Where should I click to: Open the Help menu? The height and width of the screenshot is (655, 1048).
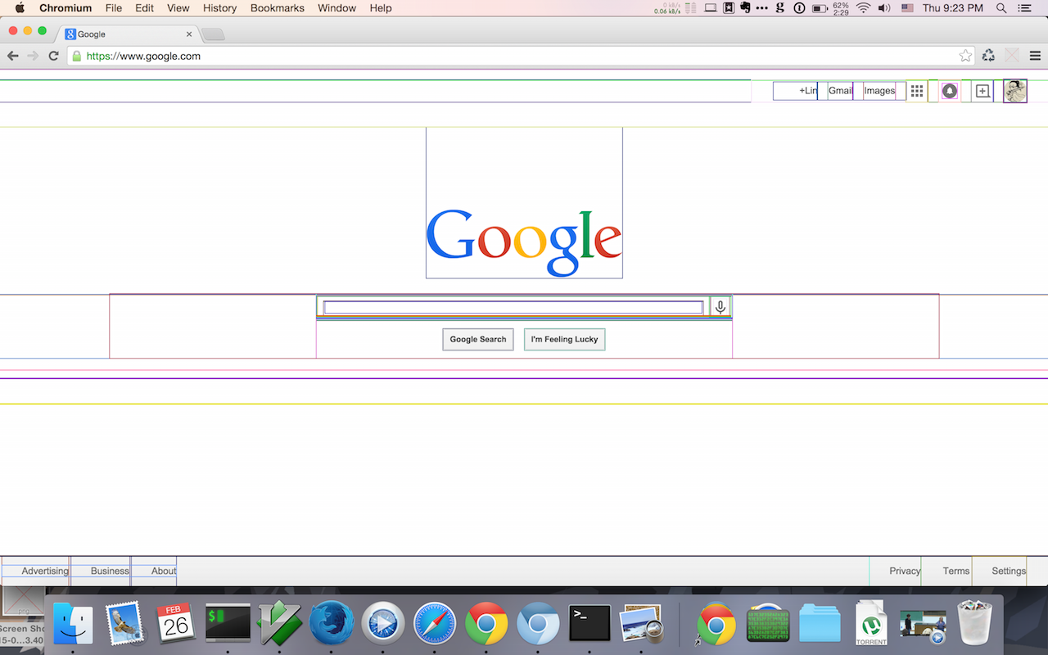coord(381,8)
